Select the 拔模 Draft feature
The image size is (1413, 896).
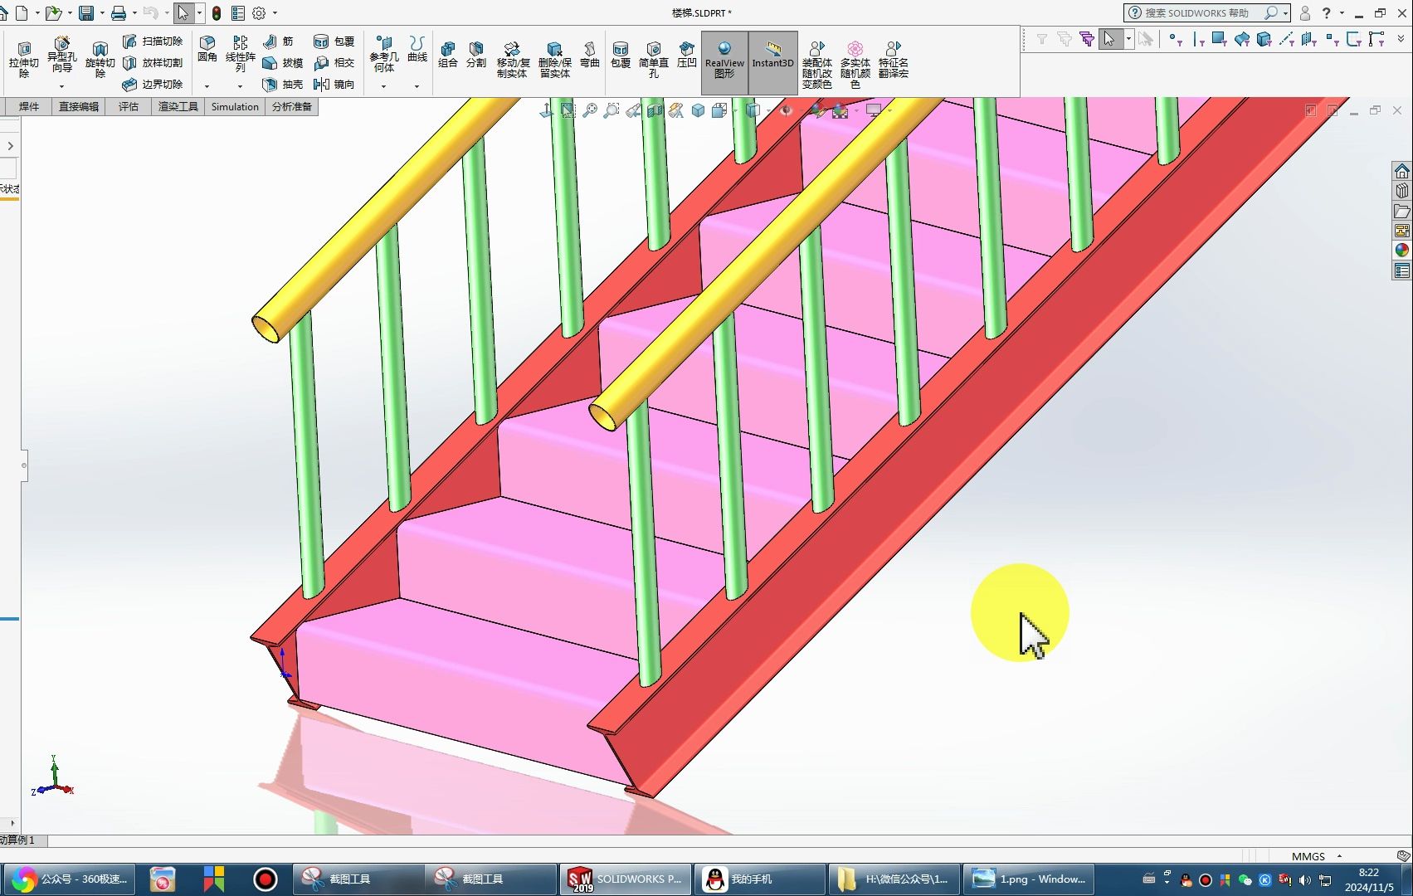[x=283, y=63]
